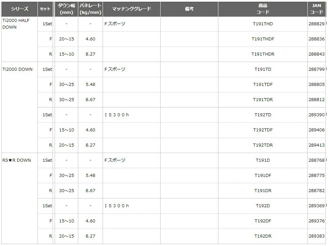Screen dimensions: 328x246
Task: Select JAN code 288799
Action: [316, 69]
